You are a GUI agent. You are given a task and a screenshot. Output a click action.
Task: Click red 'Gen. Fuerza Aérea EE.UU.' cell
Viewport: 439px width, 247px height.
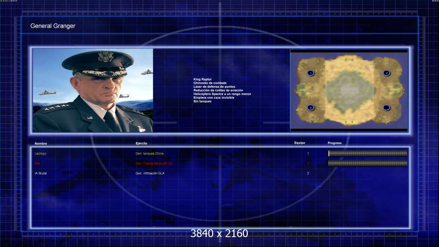coord(154,163)
